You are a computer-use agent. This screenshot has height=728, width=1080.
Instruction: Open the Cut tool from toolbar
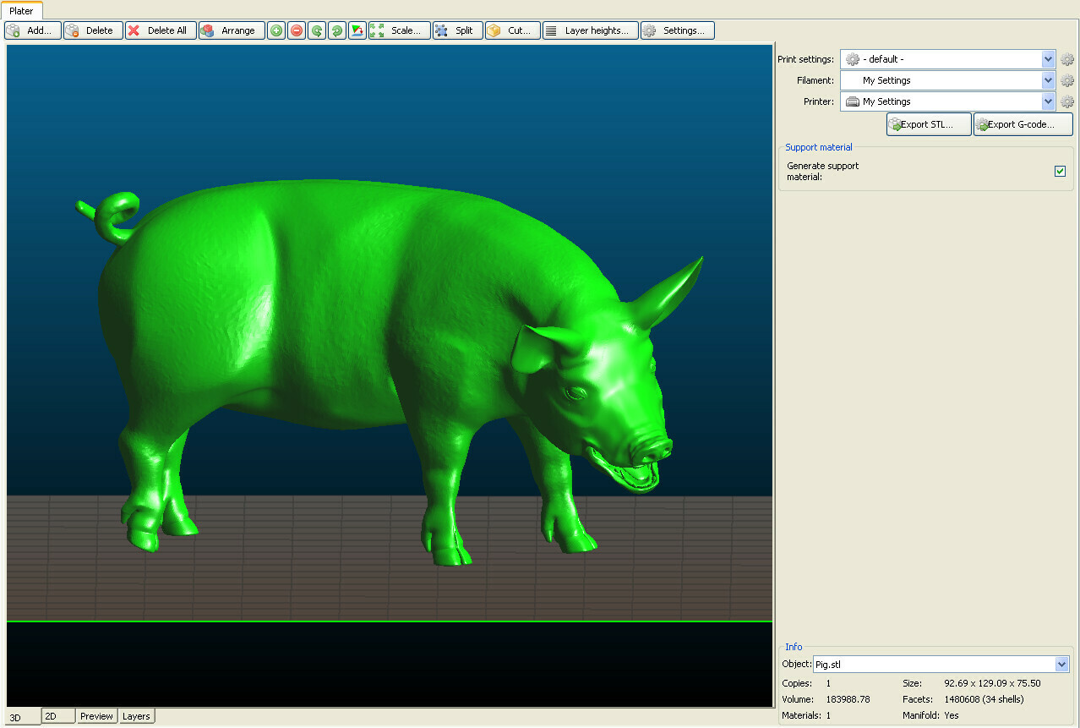(512, 30)
